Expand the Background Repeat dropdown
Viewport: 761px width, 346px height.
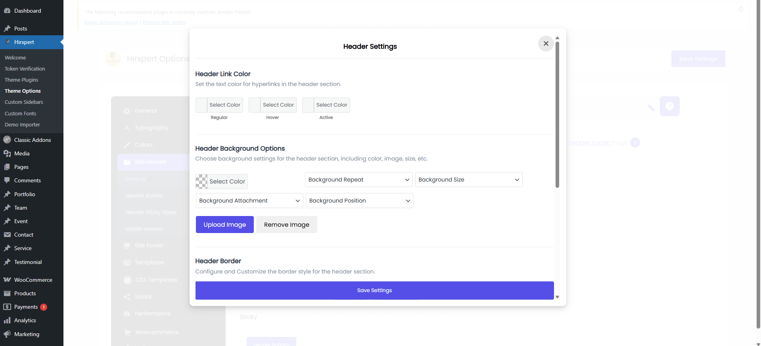358,180
